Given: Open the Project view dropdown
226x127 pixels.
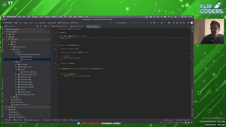Looking at the screenshot, I should click(10, 26).
